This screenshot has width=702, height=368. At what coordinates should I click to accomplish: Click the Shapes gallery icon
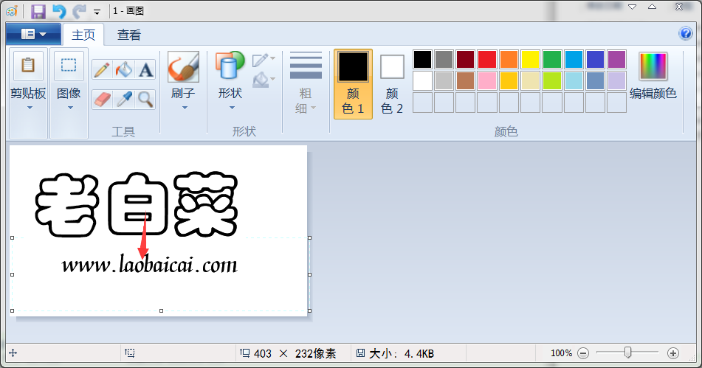230,66
